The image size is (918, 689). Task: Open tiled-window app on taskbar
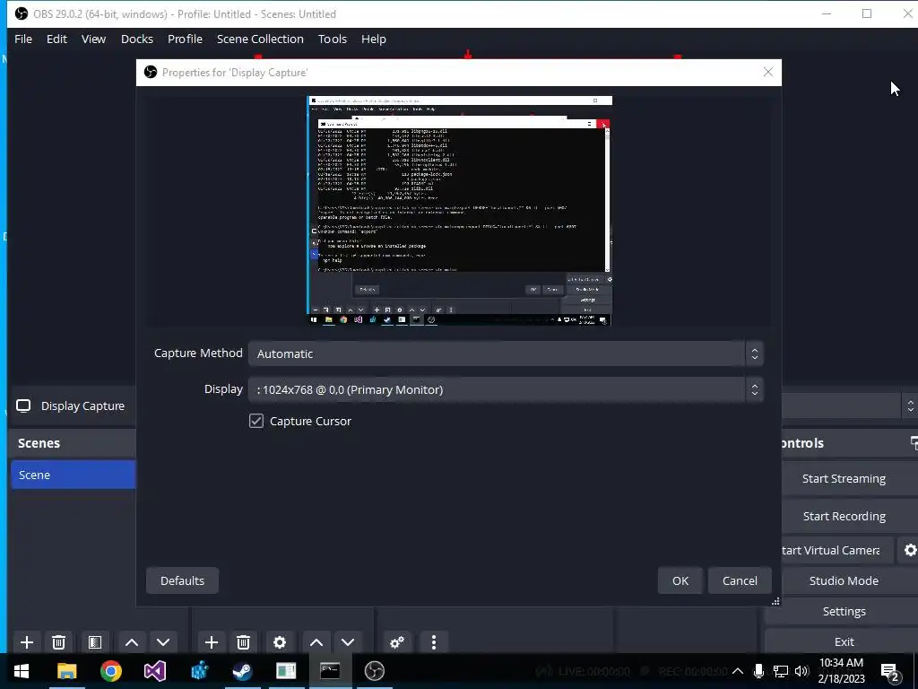[286, 671]
